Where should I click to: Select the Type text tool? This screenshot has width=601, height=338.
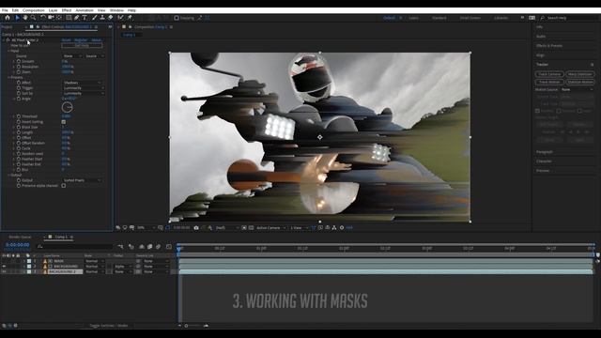tap(85, 18)
